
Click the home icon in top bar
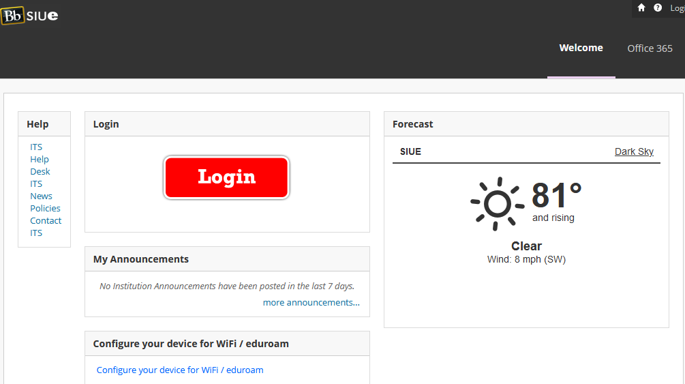tap(641, 8)
